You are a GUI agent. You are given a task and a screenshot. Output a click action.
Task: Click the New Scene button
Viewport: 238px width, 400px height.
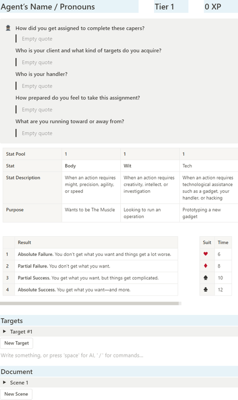(x=16, y=394)
